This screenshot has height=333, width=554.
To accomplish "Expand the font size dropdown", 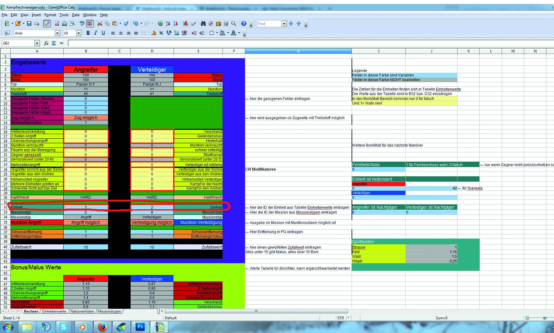I will pyautogui.click(x=79, y=33).
